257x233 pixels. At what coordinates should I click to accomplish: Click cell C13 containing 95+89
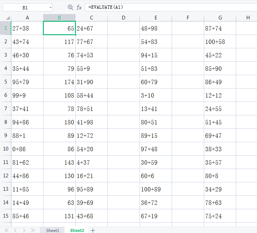[91, 189]
